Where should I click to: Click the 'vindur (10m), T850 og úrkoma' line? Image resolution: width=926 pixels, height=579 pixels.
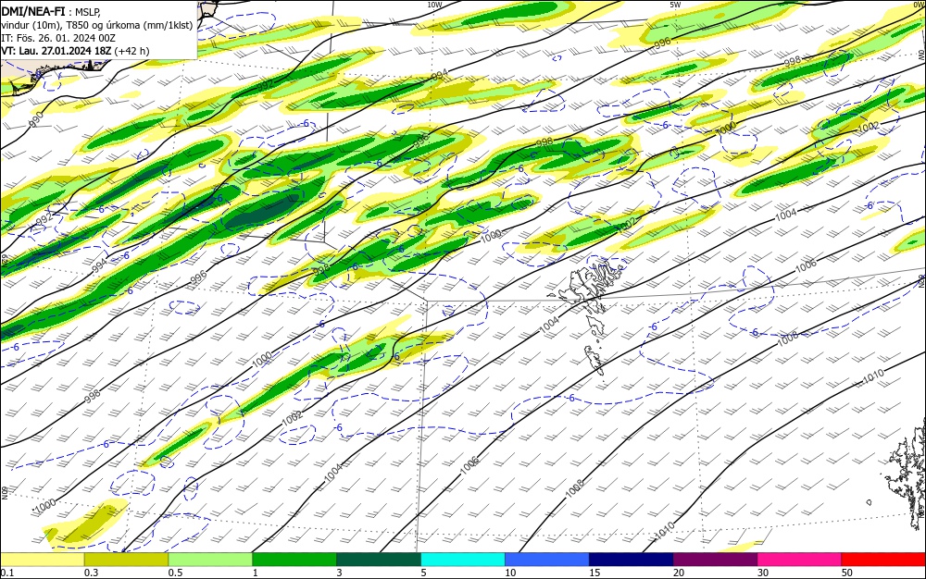click(97, 25)
